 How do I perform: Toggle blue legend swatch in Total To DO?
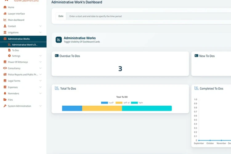104,103
